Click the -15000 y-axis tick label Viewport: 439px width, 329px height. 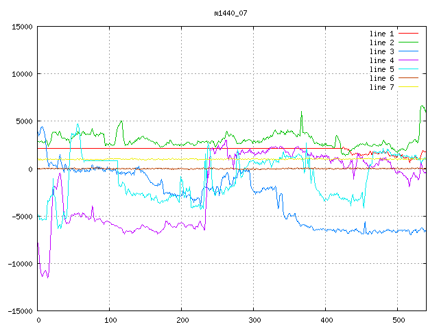20,310
